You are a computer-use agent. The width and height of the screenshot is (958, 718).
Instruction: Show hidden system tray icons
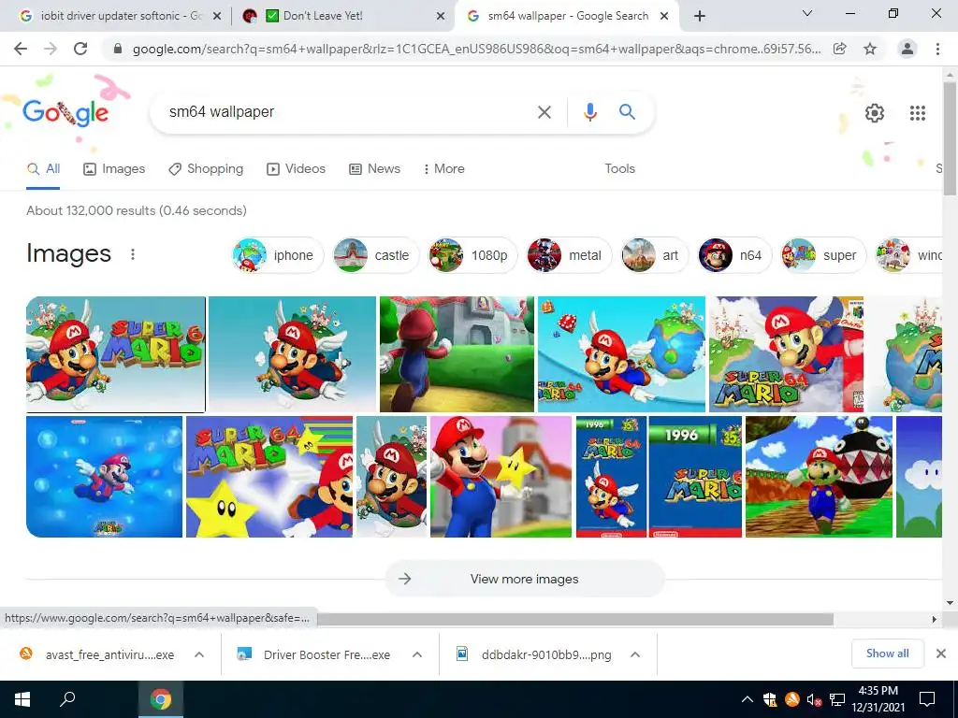point(748,699)
